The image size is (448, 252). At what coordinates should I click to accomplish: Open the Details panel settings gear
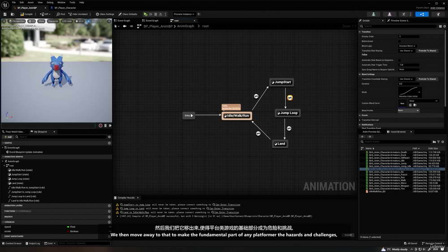(444, 26)
